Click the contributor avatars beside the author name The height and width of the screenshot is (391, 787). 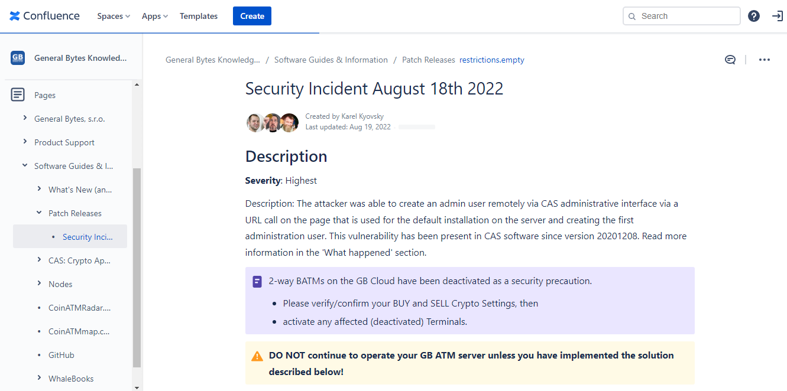tap(273, 122)
